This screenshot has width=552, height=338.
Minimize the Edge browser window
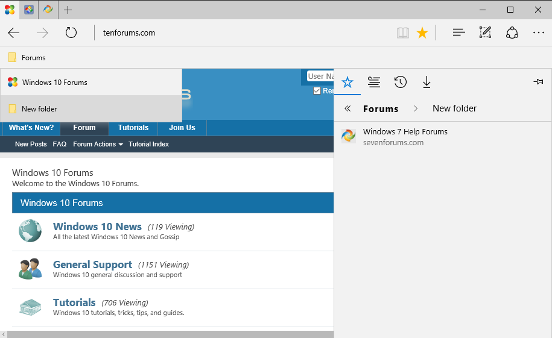[x=483, y=10]
